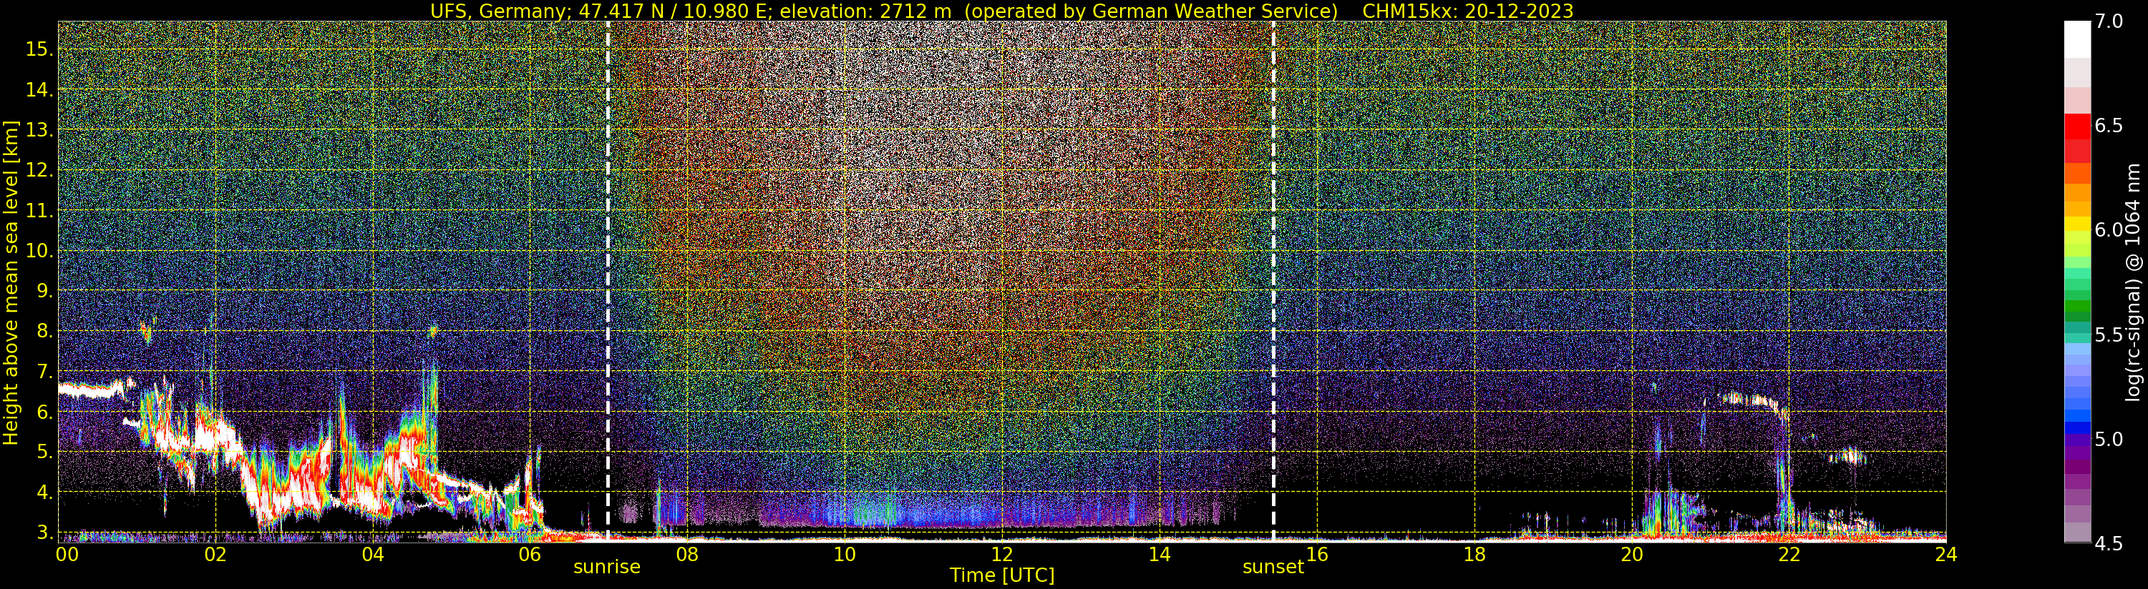Click the '7.0' colorbar tick label
The height and width of the screenshot is (589, 2148).
click(2109, 21)
